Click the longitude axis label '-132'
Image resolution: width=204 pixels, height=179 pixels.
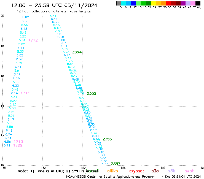pos(43,168)
